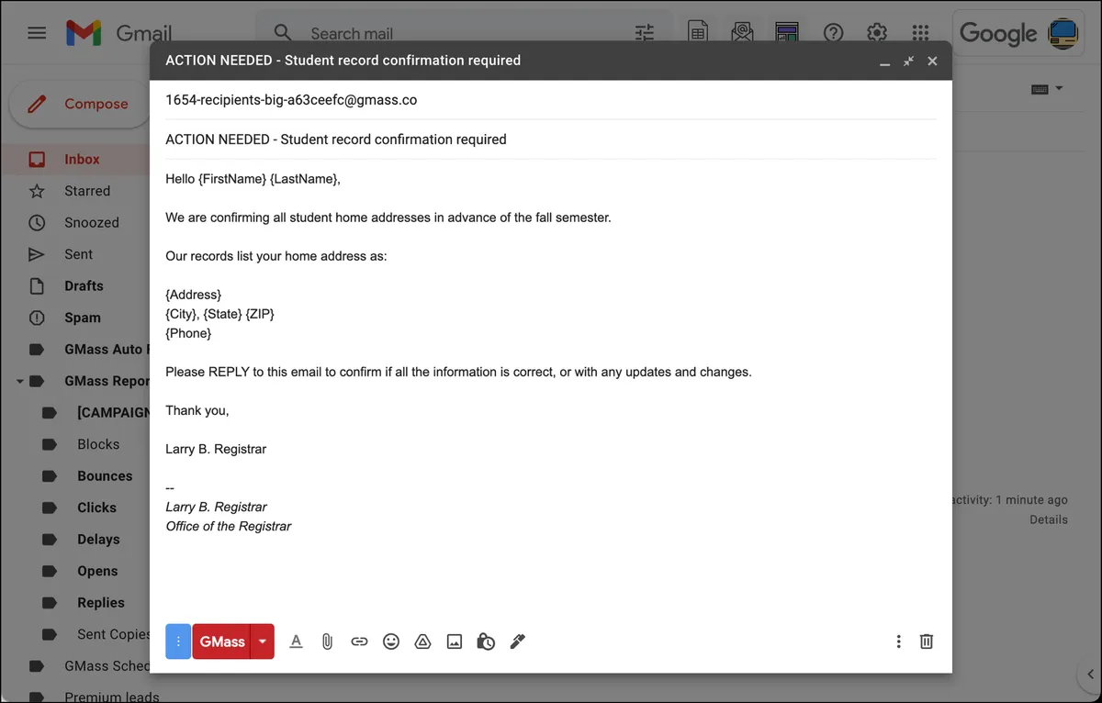The height and width of the screenshot is (703, 1102).
Task: Click the email subject line field
Action: click(x=551, y=139)
